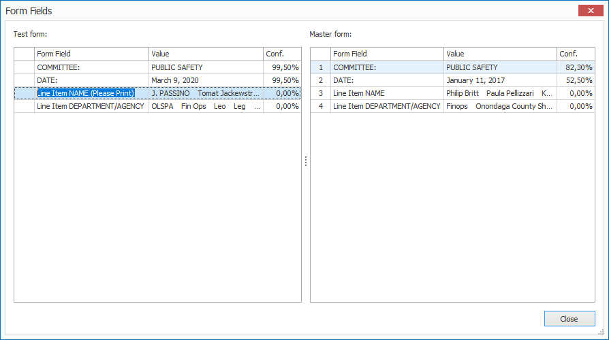609x340 pixels.
Task: Sort Test form by Conf. header
Action: [283, 54]
